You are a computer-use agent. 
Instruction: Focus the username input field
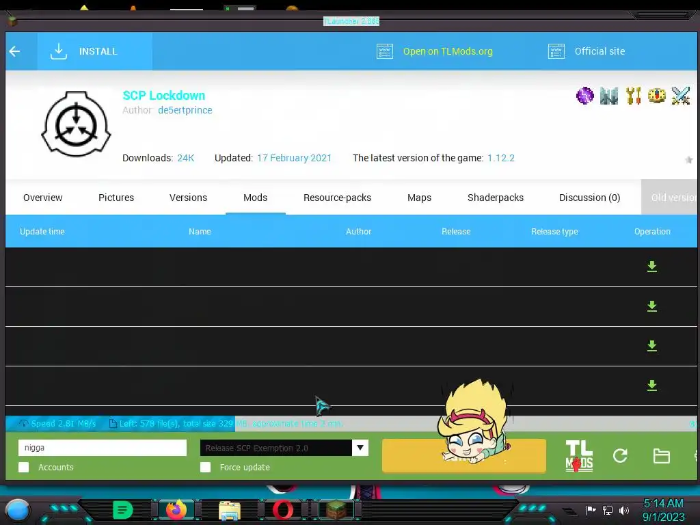pyautogui.click(x=103, y=448)
